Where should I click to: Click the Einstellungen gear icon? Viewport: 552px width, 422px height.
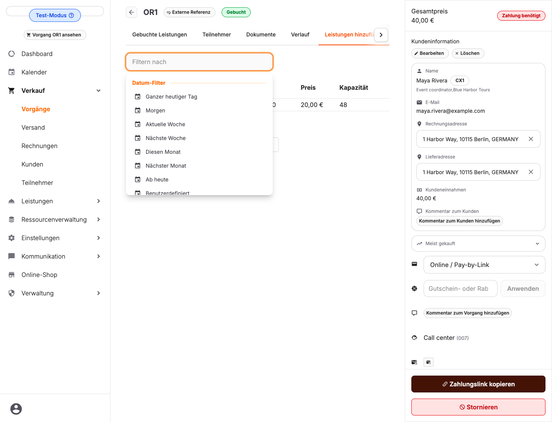tap(11, 238)
